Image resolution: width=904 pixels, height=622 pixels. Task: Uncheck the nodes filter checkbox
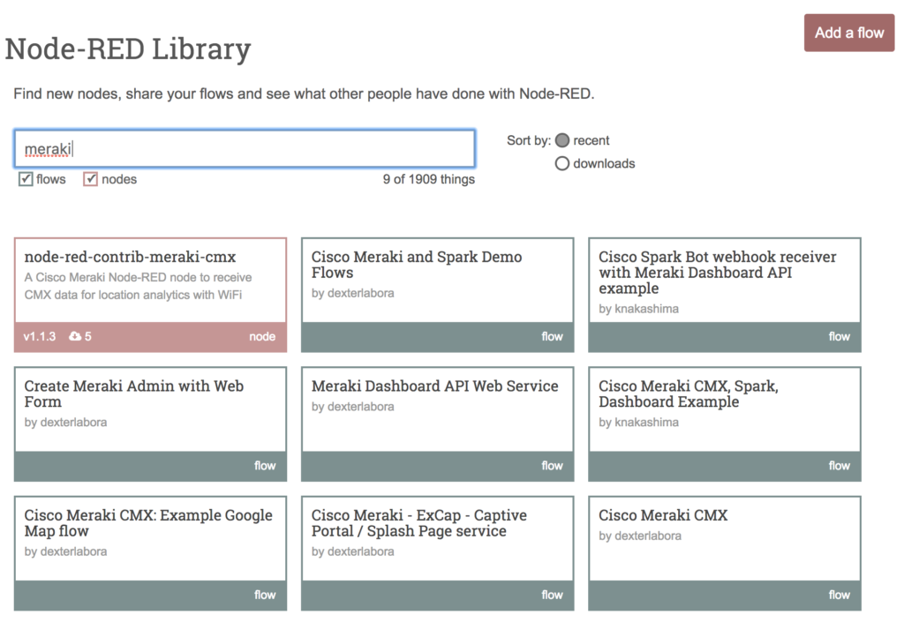(x=91, y=179)
